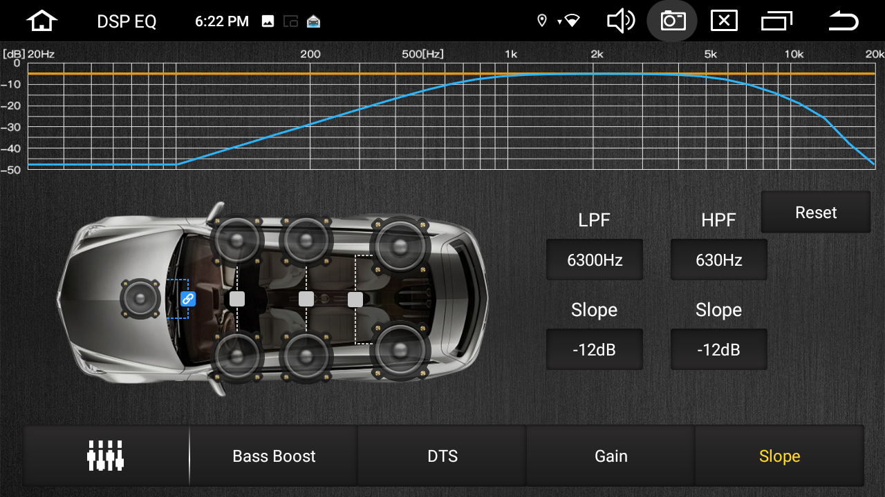Viewport: 885px width, 497px height.
Task: Open the LPF 6300Hz frequency selector
Action: click(x=595, y=260)
